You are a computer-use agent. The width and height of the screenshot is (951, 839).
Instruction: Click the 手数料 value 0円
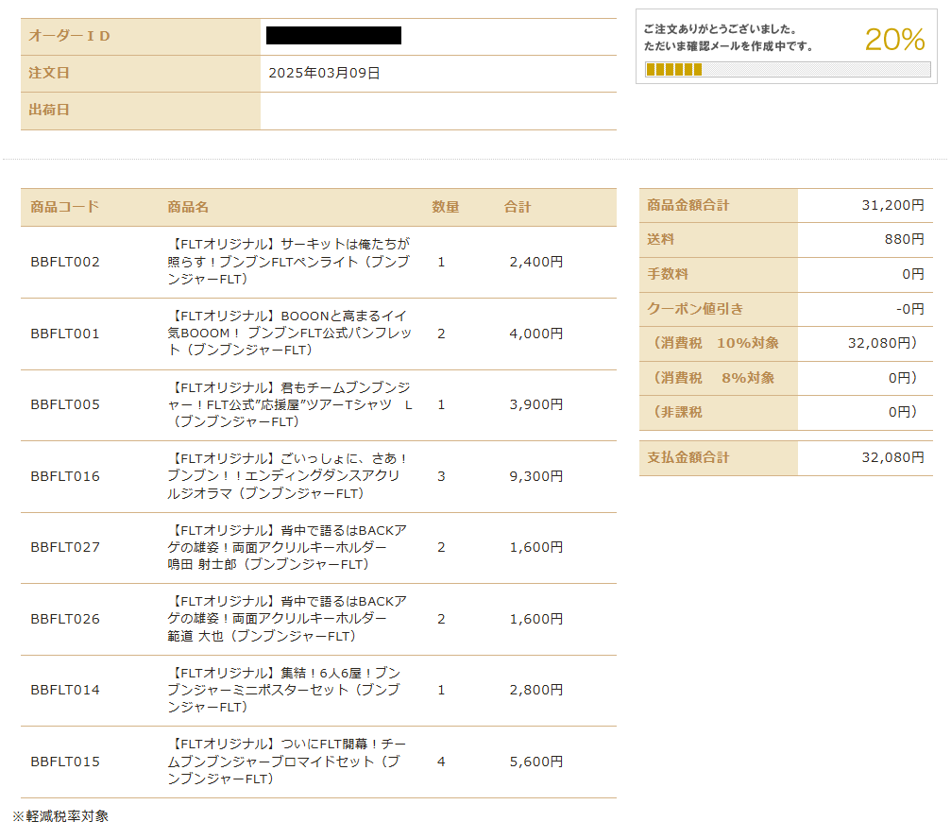coord(913,274)
